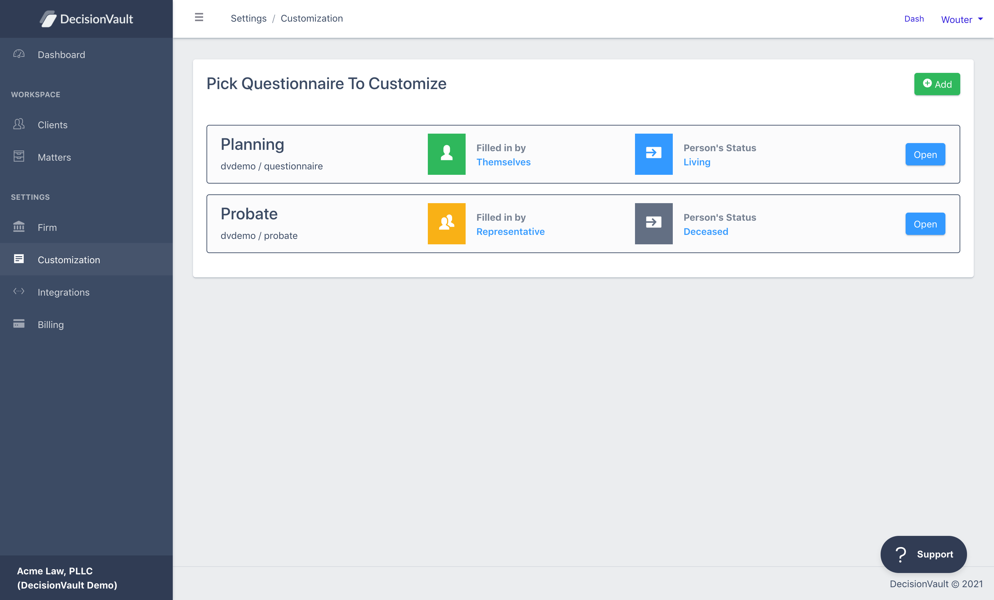The image size is (994, 600).
Task: Click the yellow Representative people icon
Action: (446, 223)
